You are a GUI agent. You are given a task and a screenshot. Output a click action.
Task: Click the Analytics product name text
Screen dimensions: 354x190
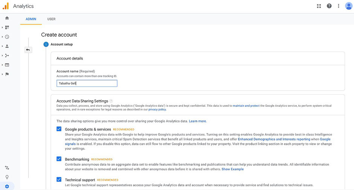pos(23,6)
